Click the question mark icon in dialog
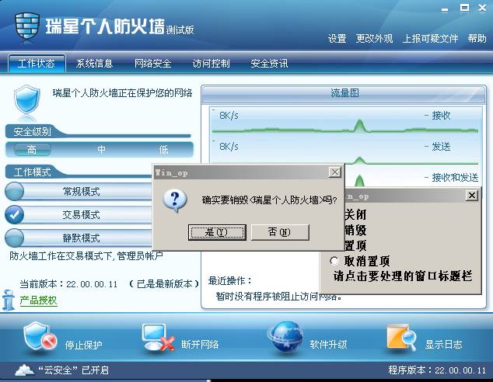The width and height of the screenshot is (493, 382). tap(175, 200)
